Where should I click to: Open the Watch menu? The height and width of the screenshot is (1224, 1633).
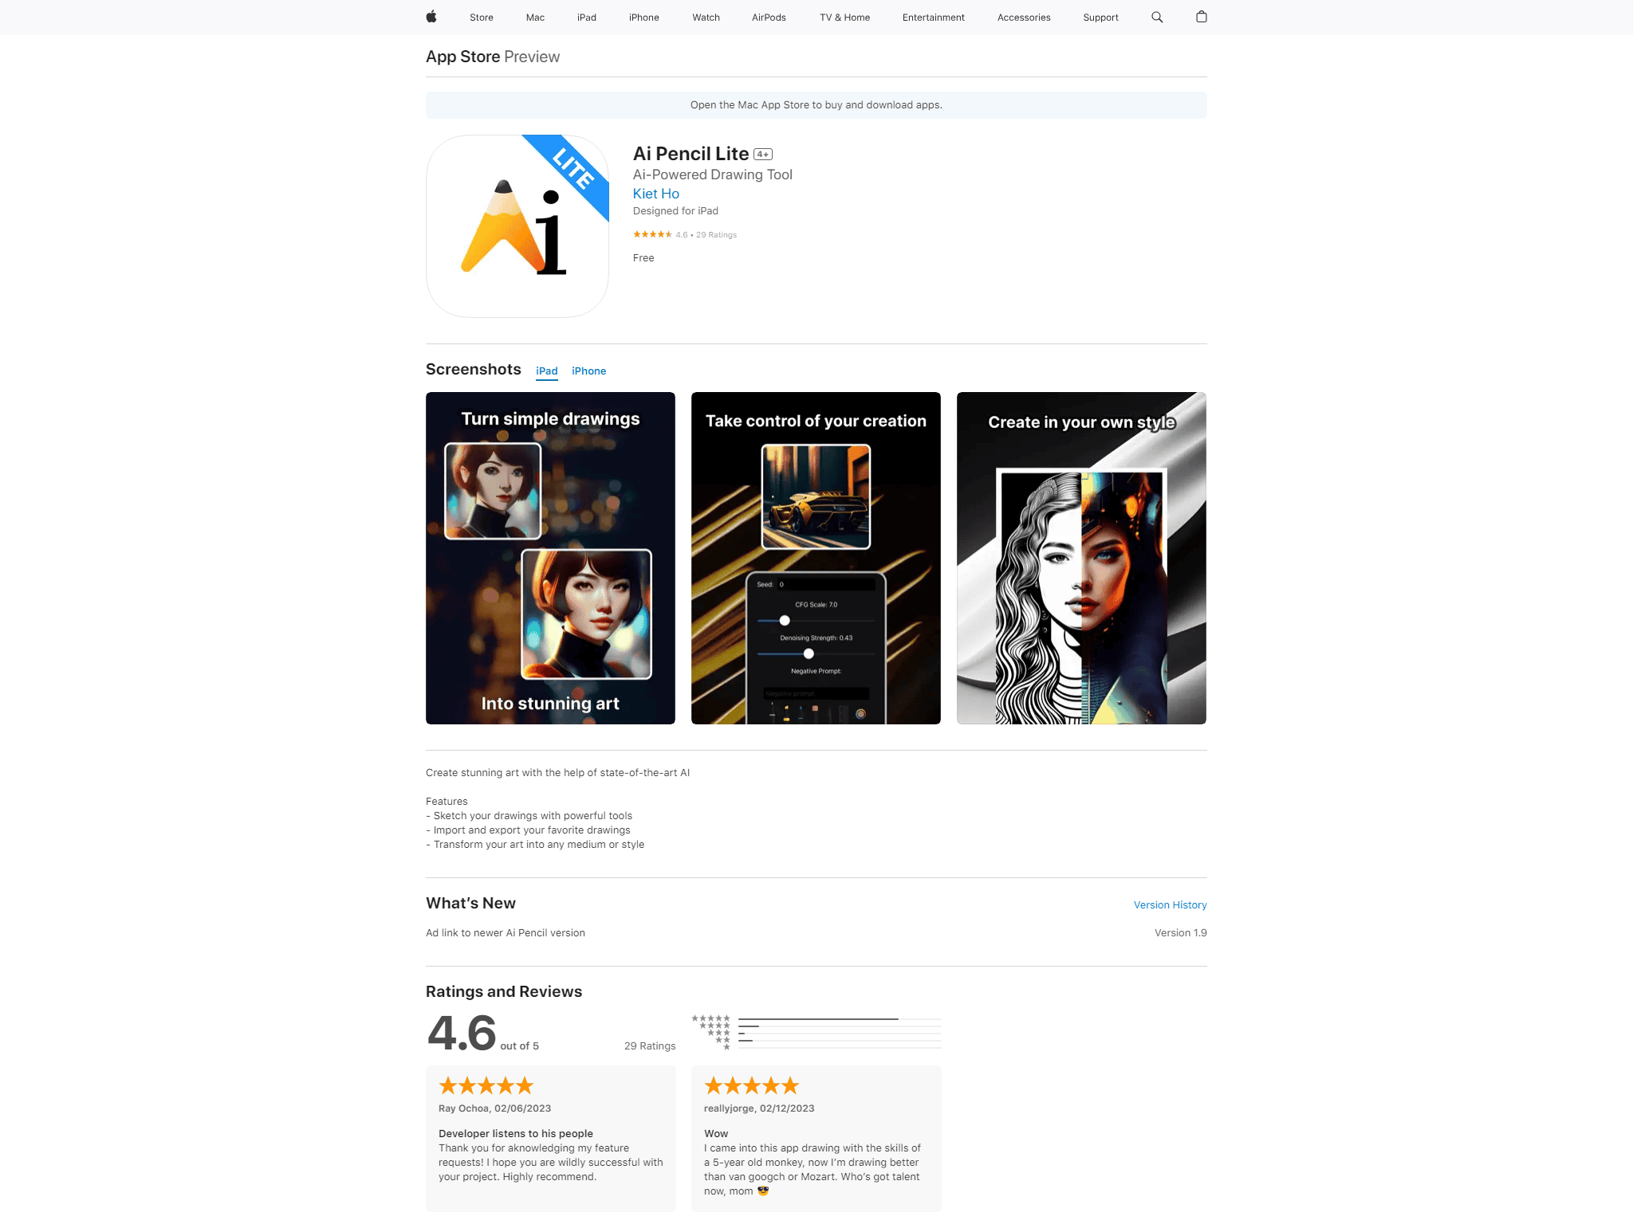pos(706,18)
